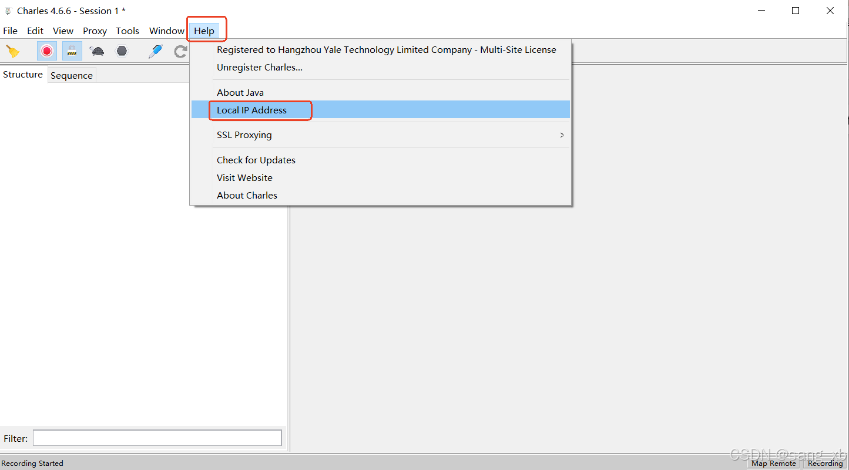This screenshot has height=470, width=849.
Task: Click the Charles app icon in title bar
Action: pyautogui.click(x=8, y=11)
